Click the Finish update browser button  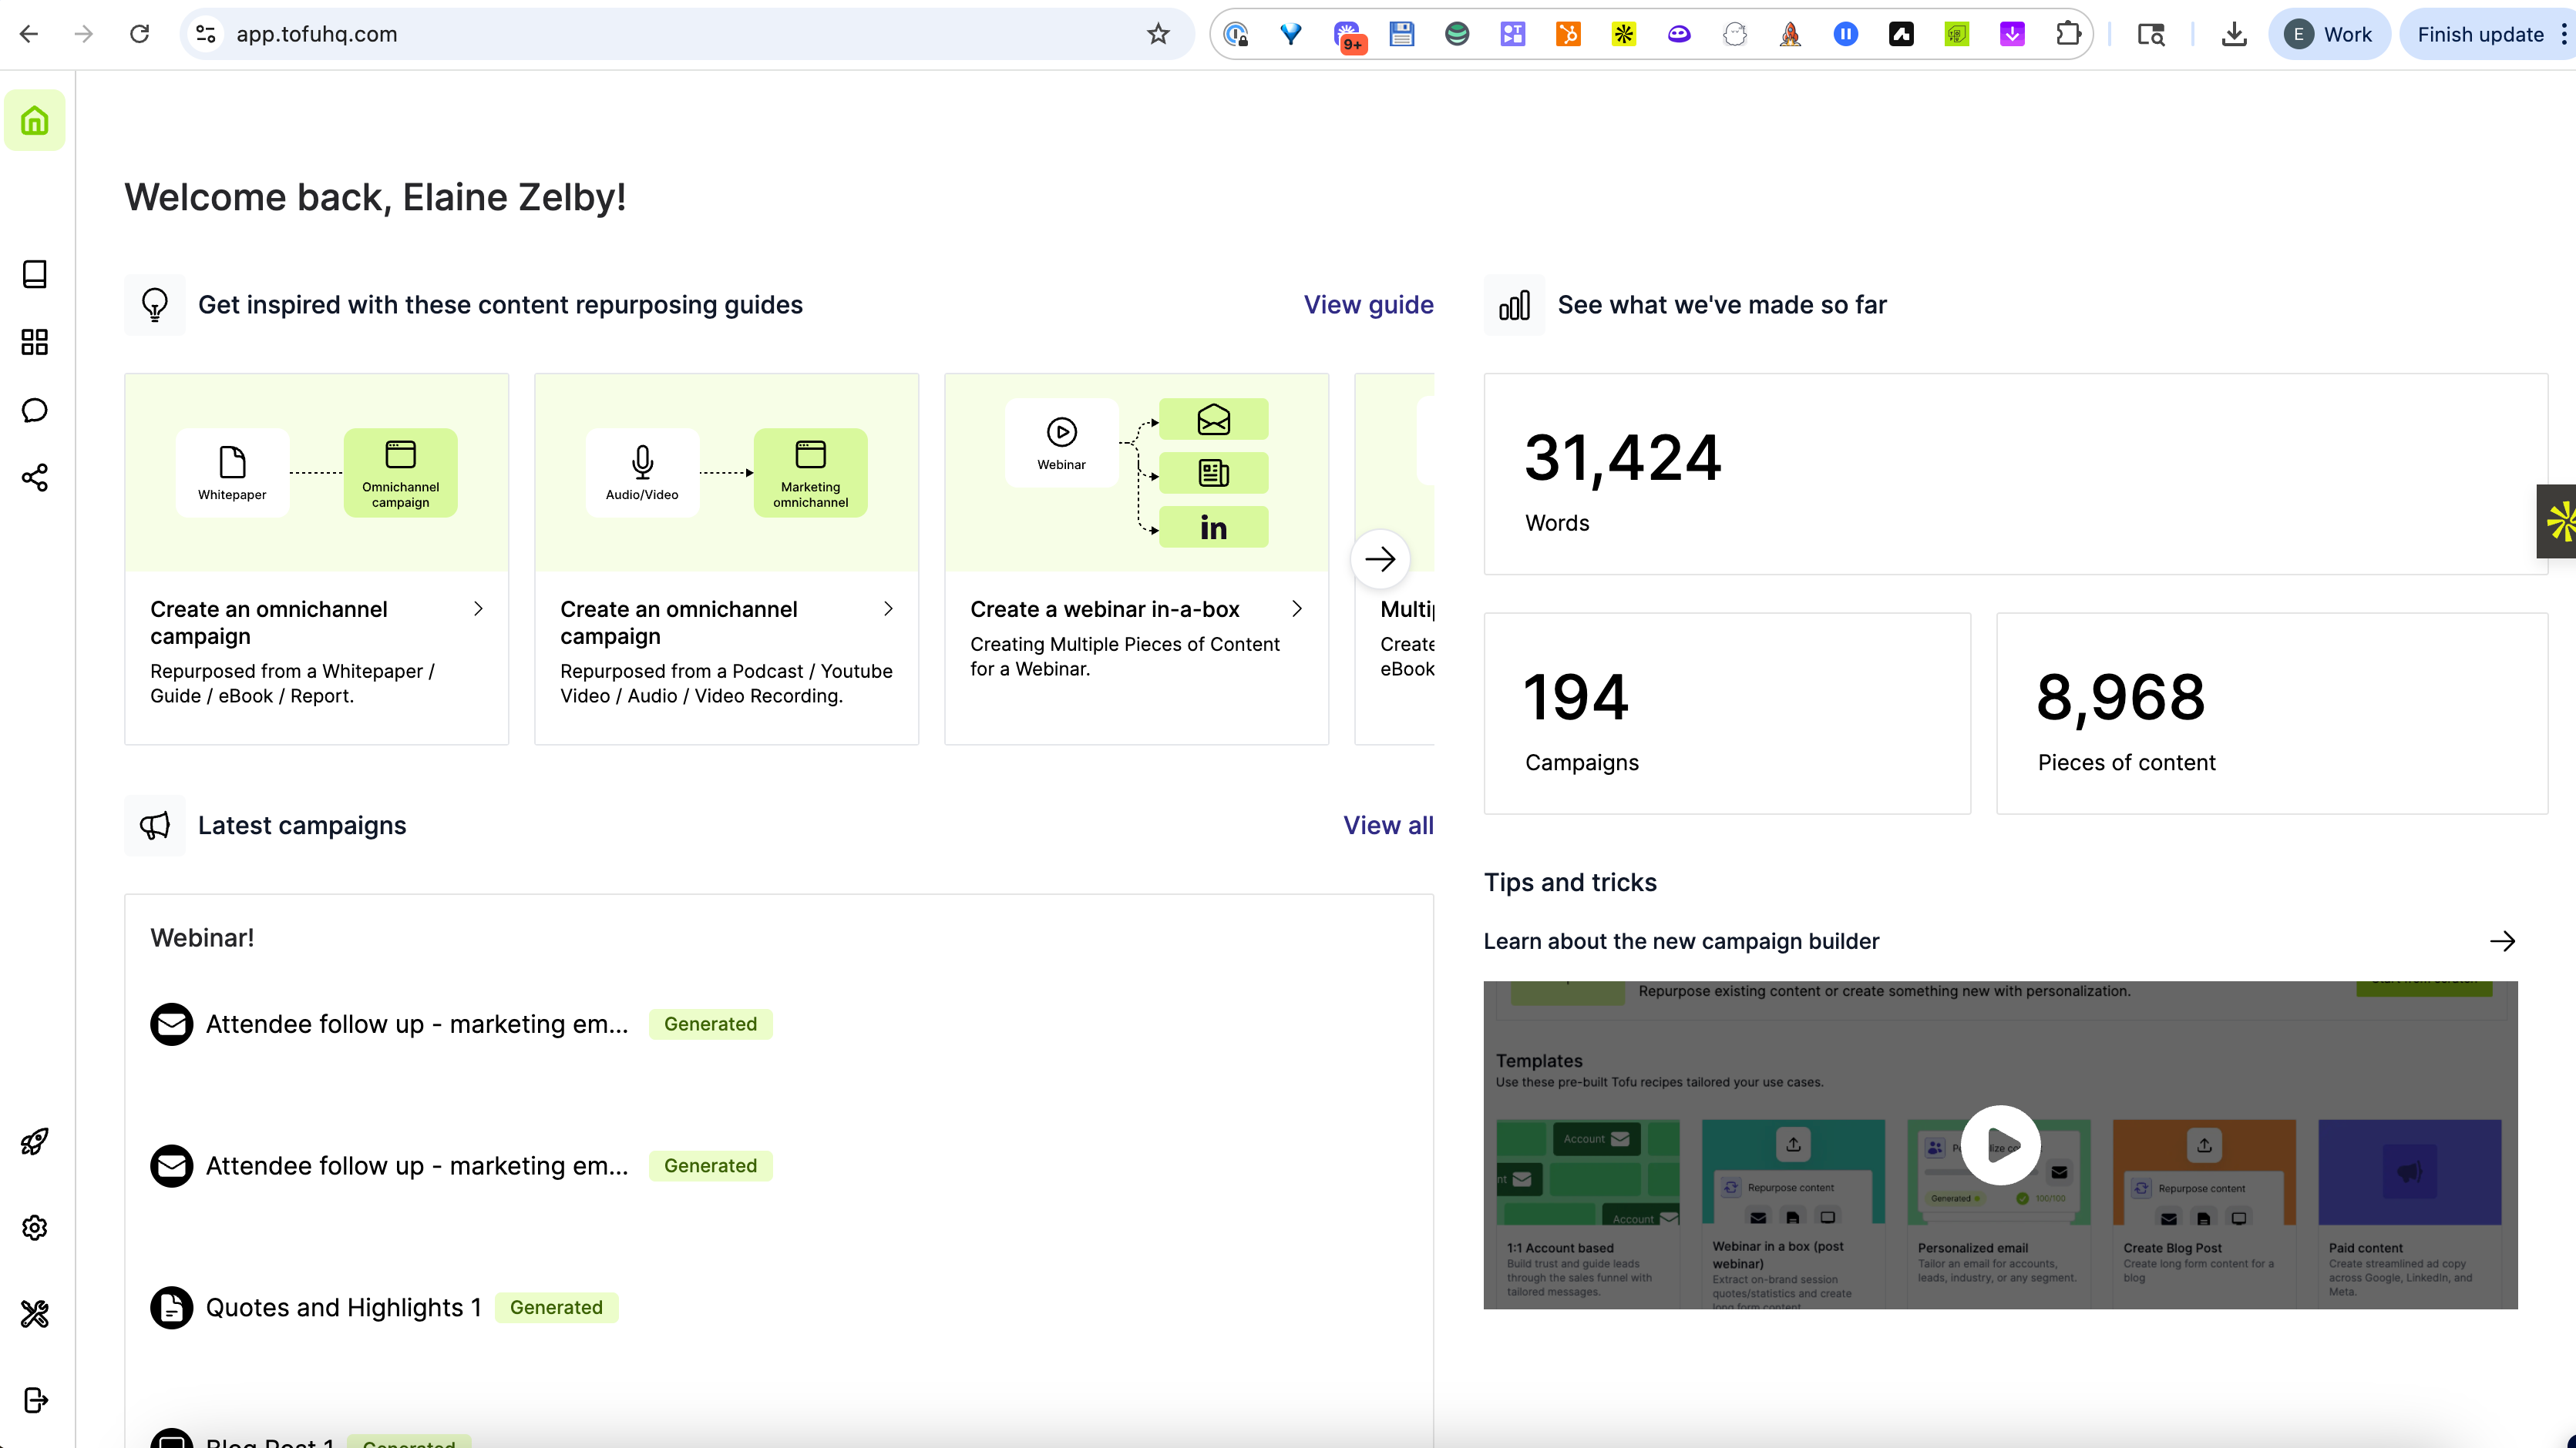[x=2480, y=34]
